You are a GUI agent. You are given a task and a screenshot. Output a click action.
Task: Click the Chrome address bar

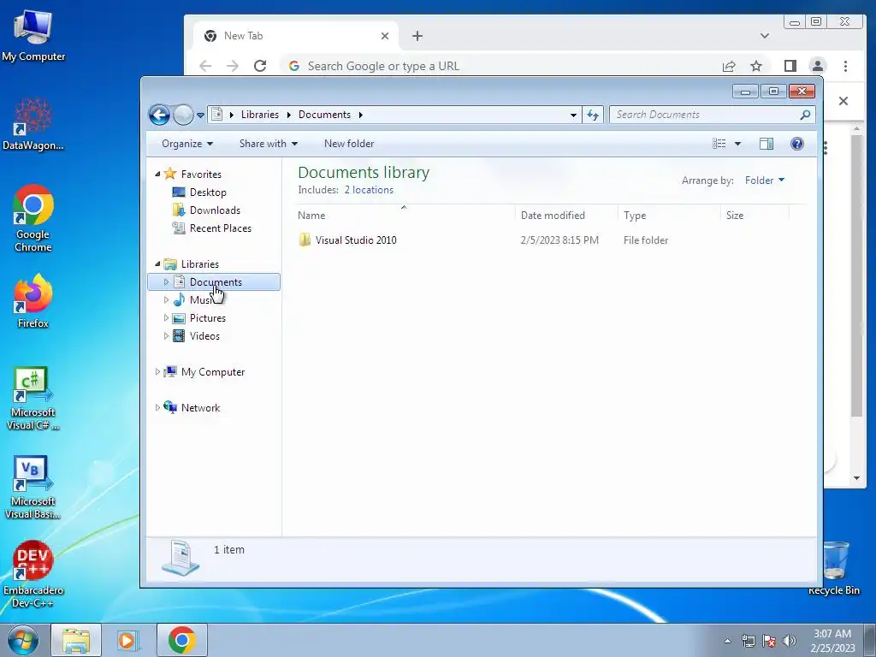(503, 66)
